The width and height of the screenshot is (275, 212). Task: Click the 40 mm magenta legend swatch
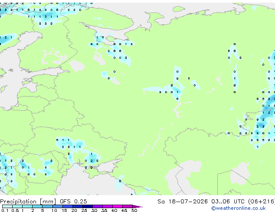pyautogui.click(x=118, y=206)
